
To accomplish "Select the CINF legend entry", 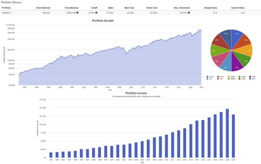I will click(243, 79).
